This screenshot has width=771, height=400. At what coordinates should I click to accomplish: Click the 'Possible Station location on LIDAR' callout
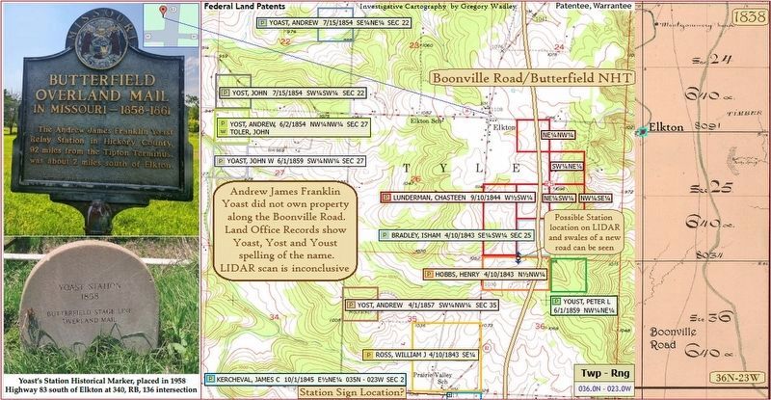click(585, 232)
